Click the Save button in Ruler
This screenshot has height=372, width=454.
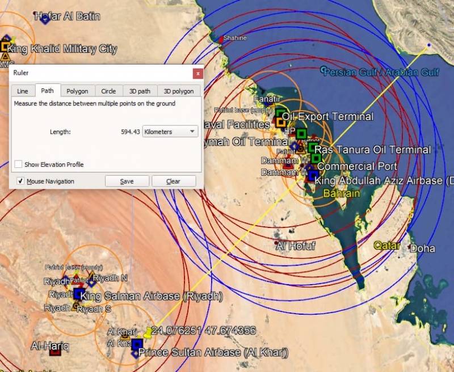click(x=127, y=181)
